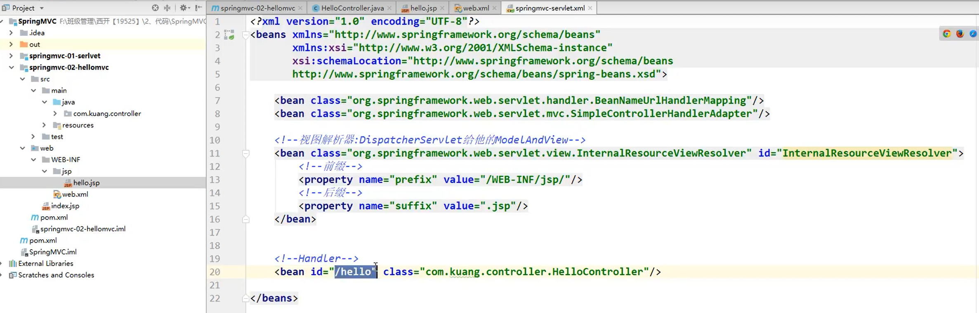979x313 pixels.
Task: Collapse the web folder arrow
Action: (23, 148)
